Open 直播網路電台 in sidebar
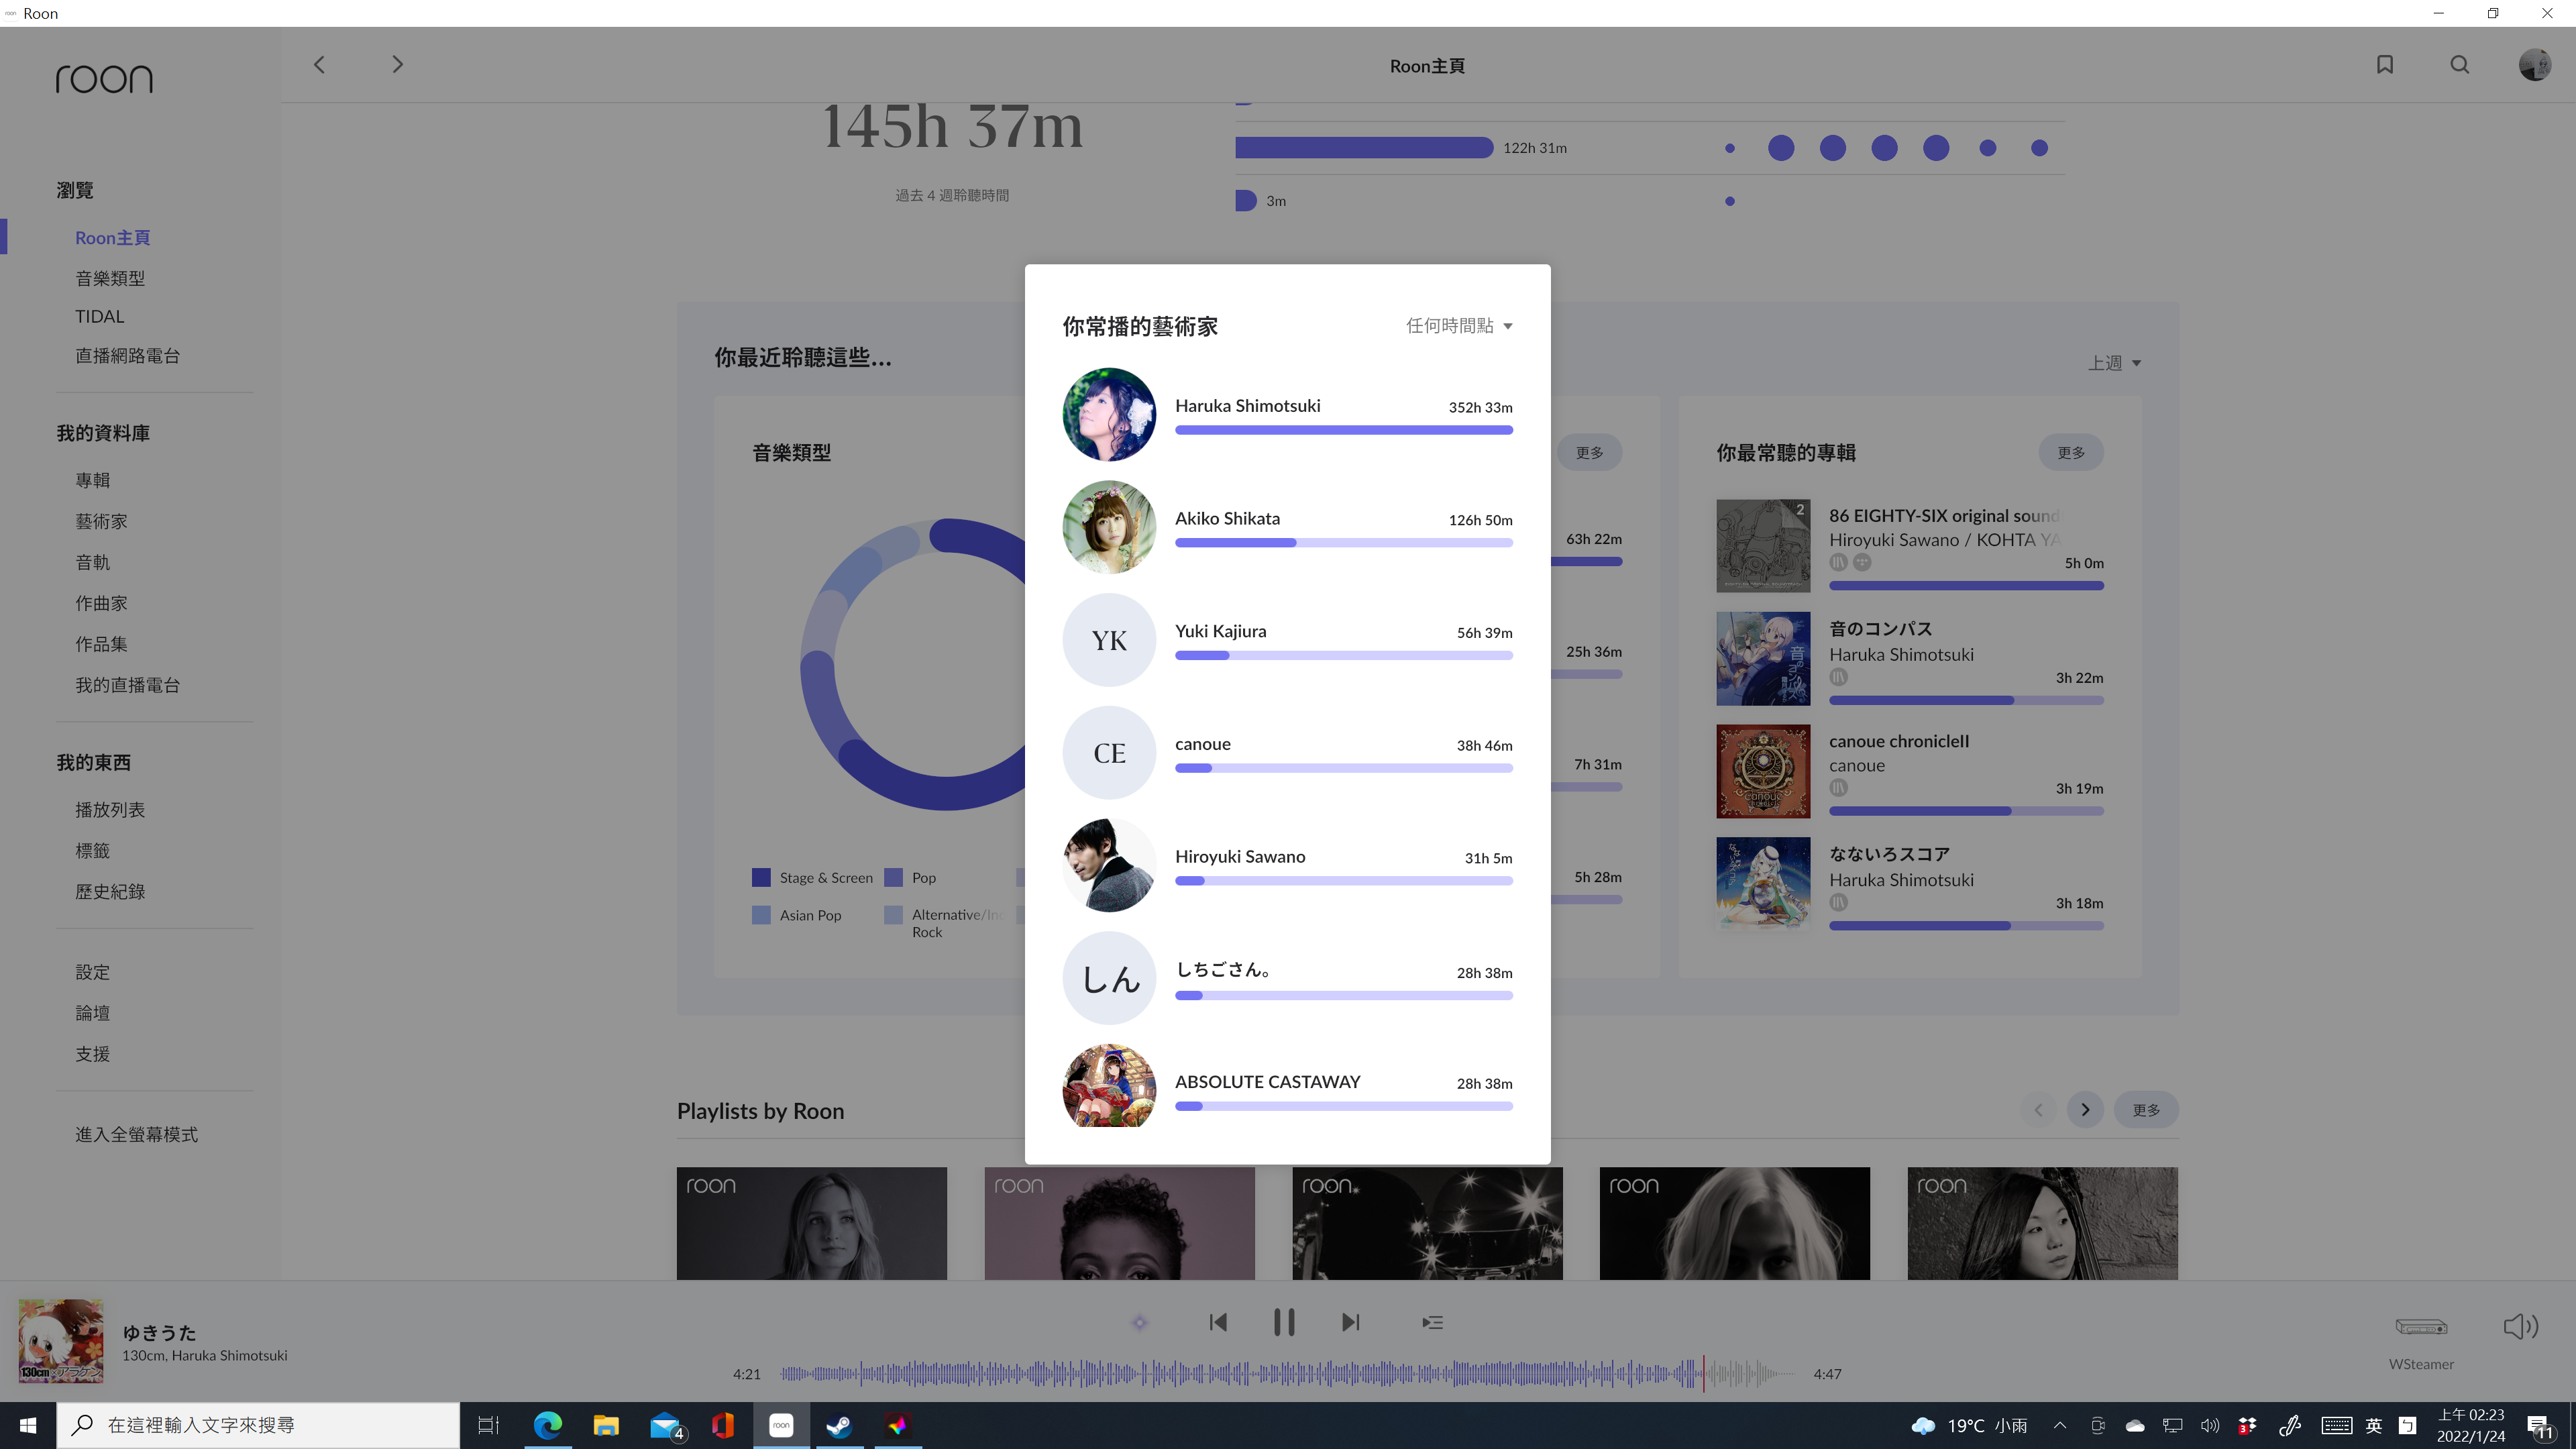This screenshot has height=1449, width=2576. coord(127,356)
